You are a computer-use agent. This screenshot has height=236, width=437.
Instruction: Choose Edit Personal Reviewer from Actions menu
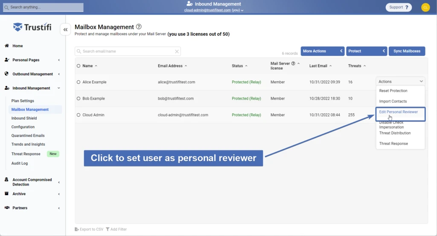pyautogui.click(x=398, y=112)
